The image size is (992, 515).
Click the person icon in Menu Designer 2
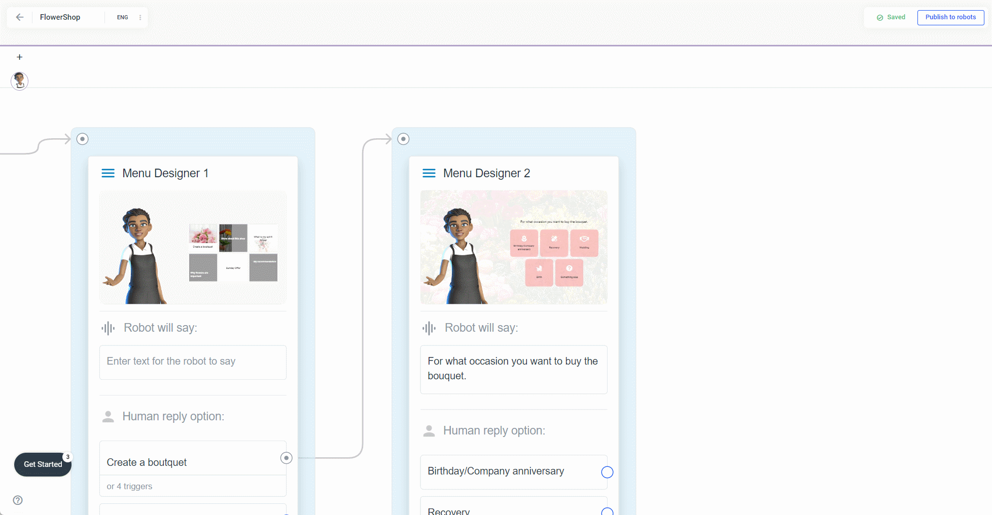point(429,431)
